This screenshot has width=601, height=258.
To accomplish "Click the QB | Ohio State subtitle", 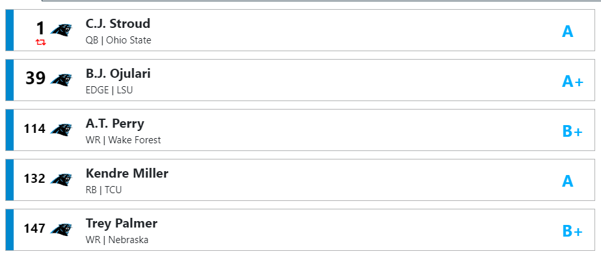I will [118, 40].
